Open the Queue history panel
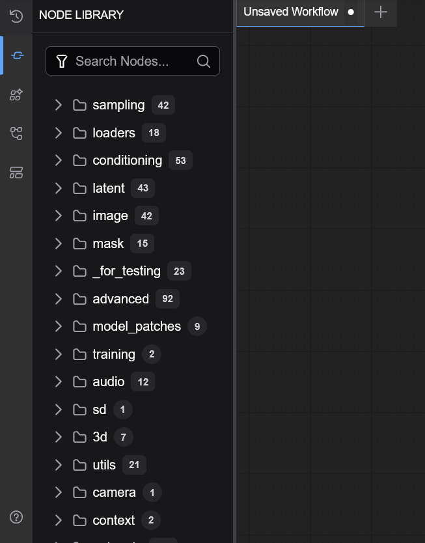This screenshot has width=425, height=543. pyautogui.click(x=16, y=16)
